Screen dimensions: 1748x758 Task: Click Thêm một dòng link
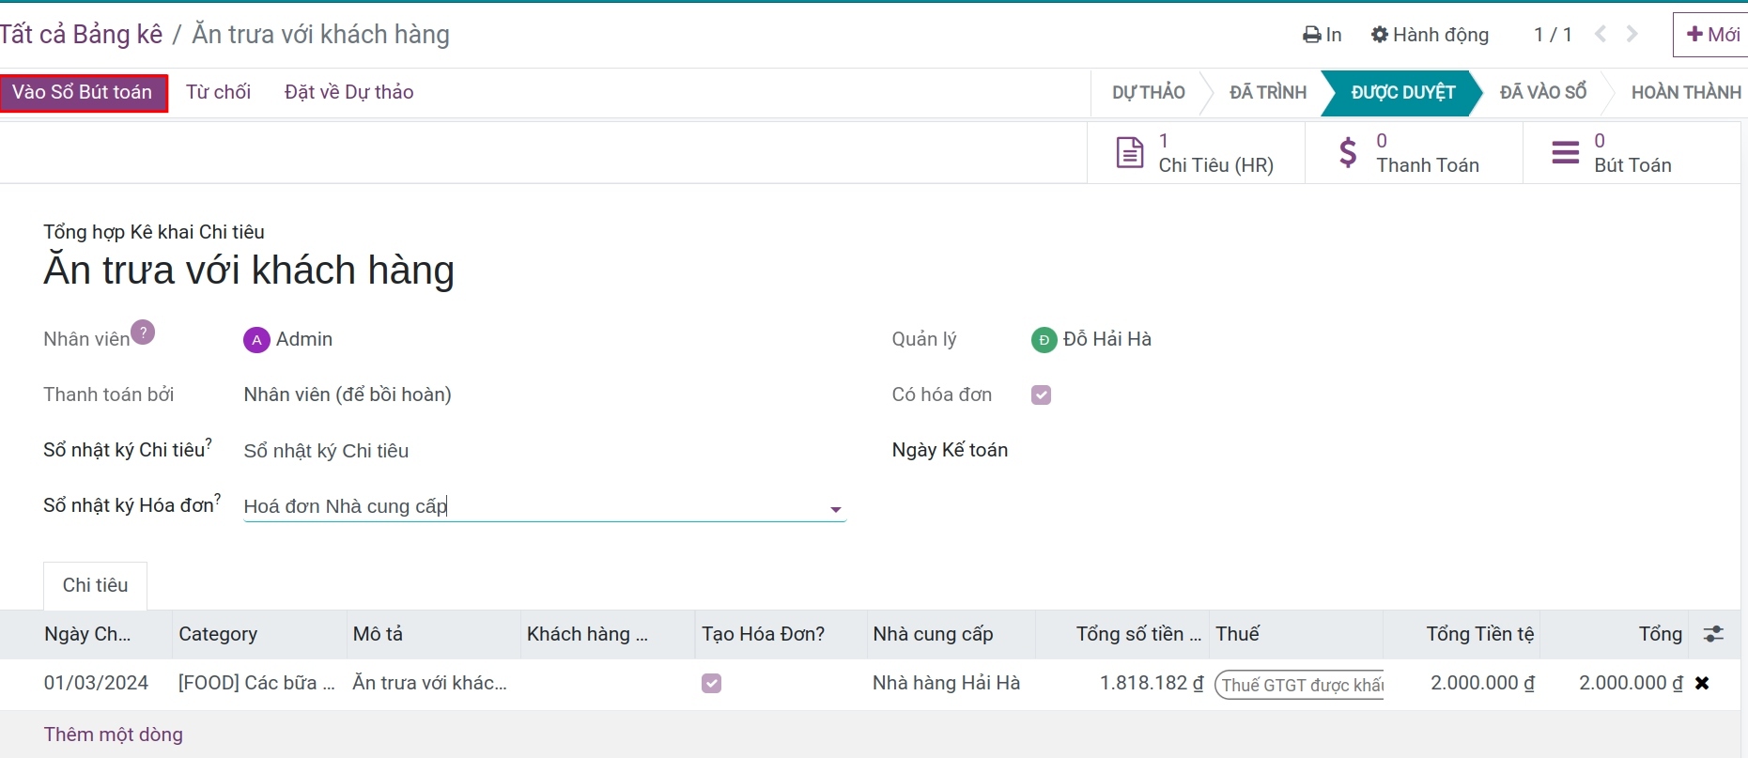tap(113, 735)
